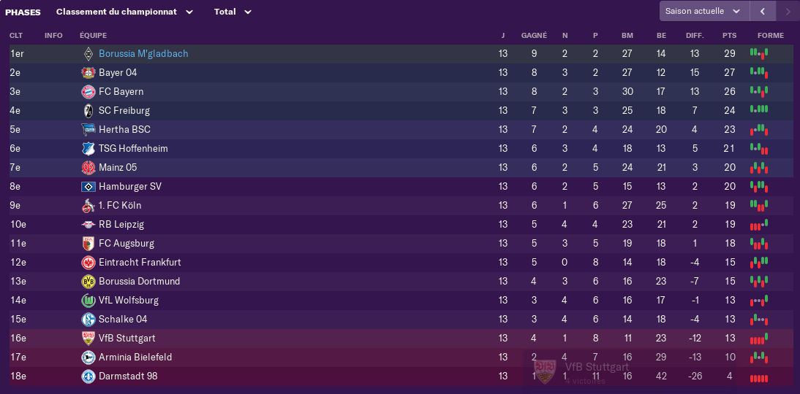Expand the Total filter dropdown
This screenshot has width=800, height=394.
coord(233,12)
